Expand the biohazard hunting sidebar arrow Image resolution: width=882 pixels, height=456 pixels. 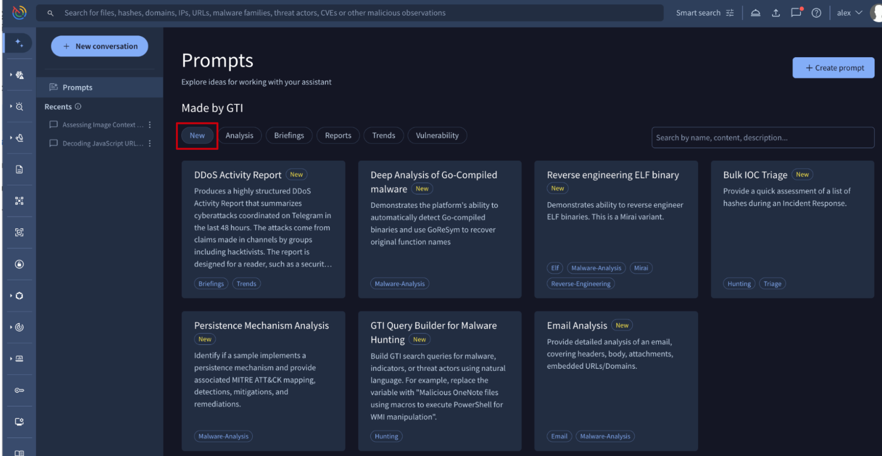(x=11, y=138)
